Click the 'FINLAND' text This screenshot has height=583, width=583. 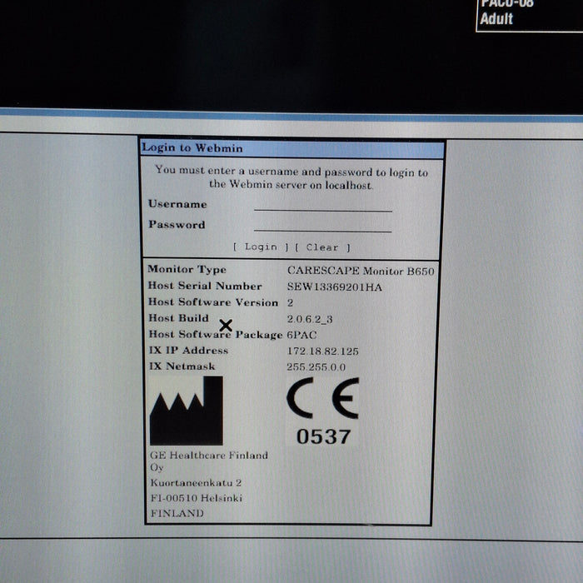[177, 514]
